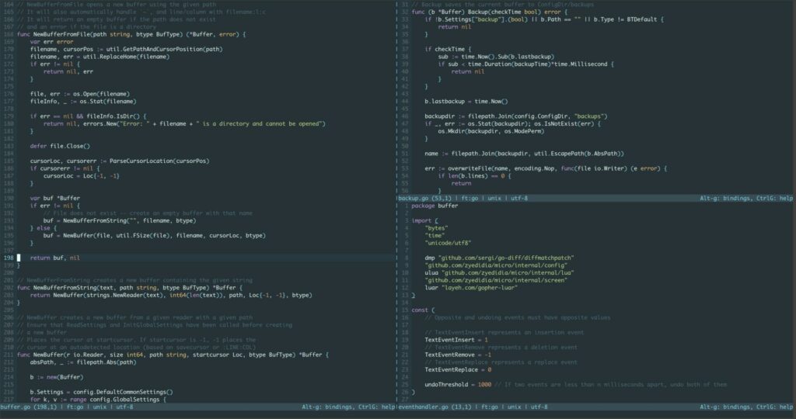Click the ulua micro/internal/lua import line
Viewport: 796px width, 419px height.
click(499, 273)
